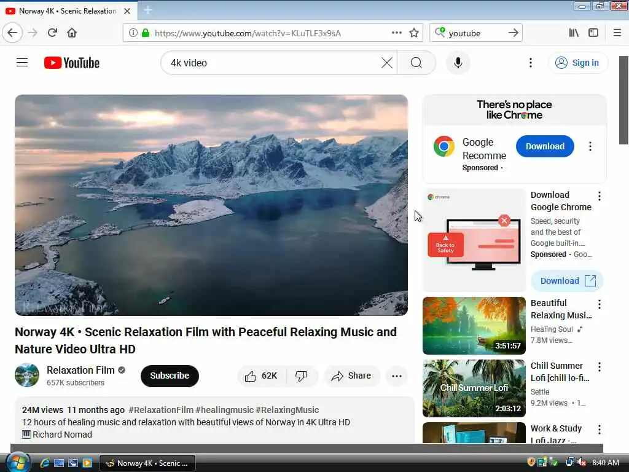Click the 657K subscribers text
This screenshot has height=472, width=629.
76,383
